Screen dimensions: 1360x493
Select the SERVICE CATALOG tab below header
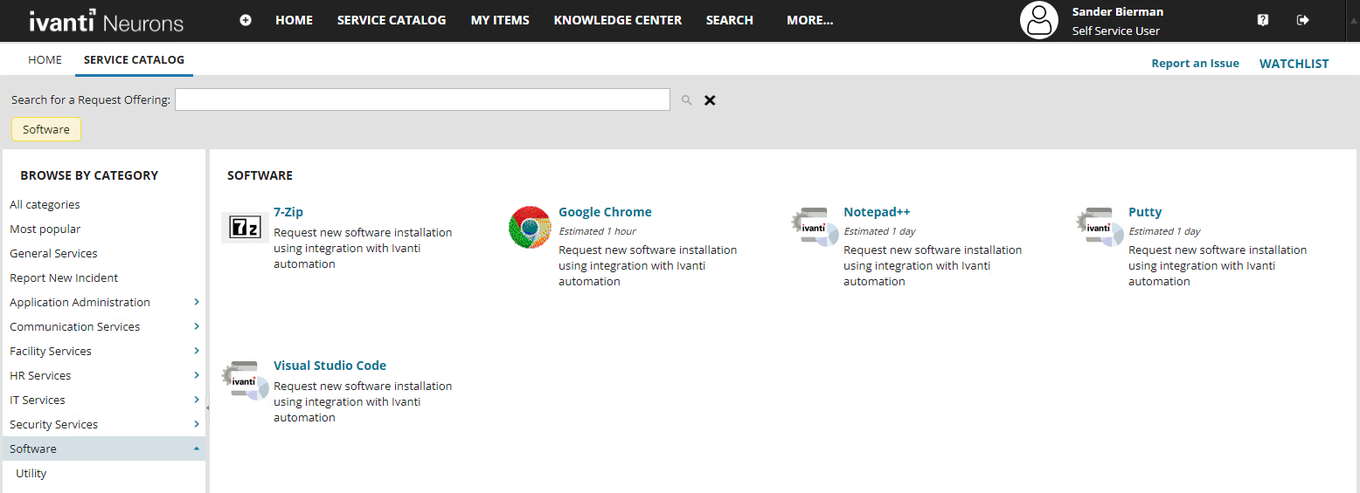coord(134,60)
